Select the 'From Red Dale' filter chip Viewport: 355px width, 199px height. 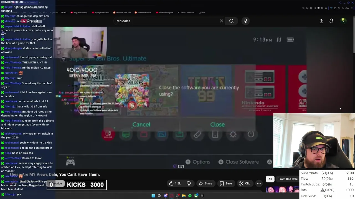coord(288,179)
